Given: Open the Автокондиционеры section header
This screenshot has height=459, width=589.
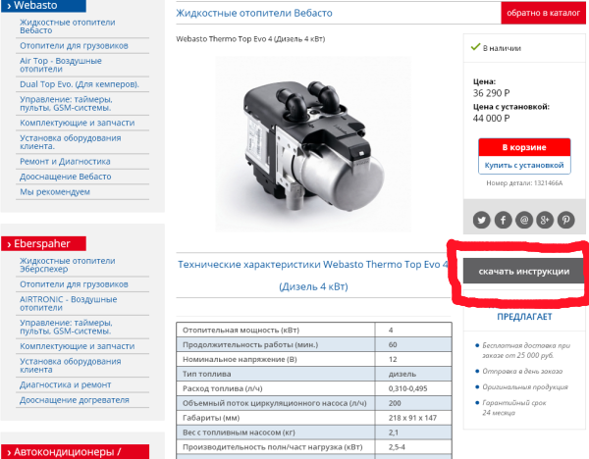Looking at the screenshot, I should point(76,452).
